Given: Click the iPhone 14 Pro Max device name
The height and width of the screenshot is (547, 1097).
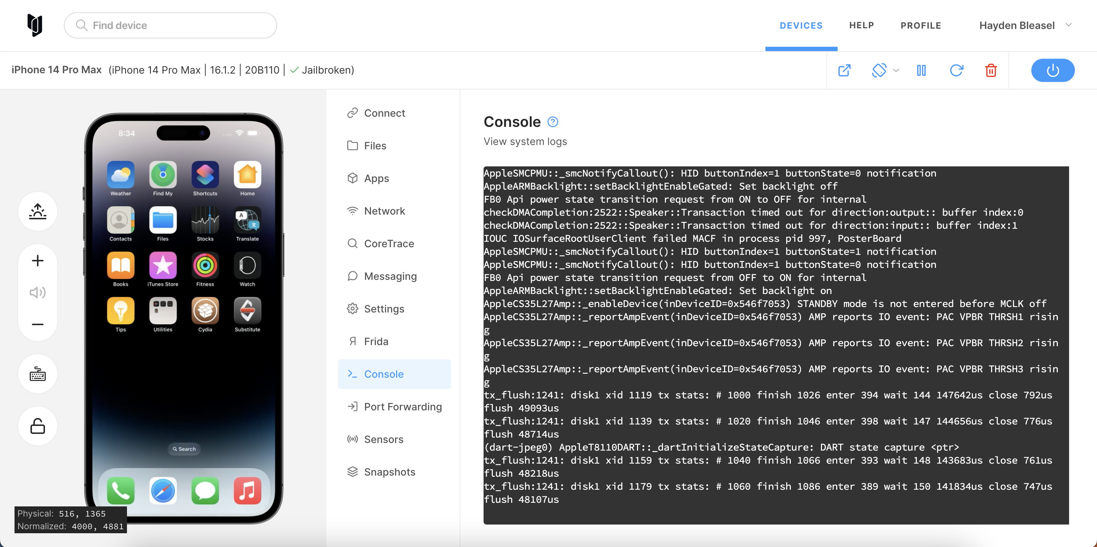Looking at the screenshot, I should click(x=57, y=70).
